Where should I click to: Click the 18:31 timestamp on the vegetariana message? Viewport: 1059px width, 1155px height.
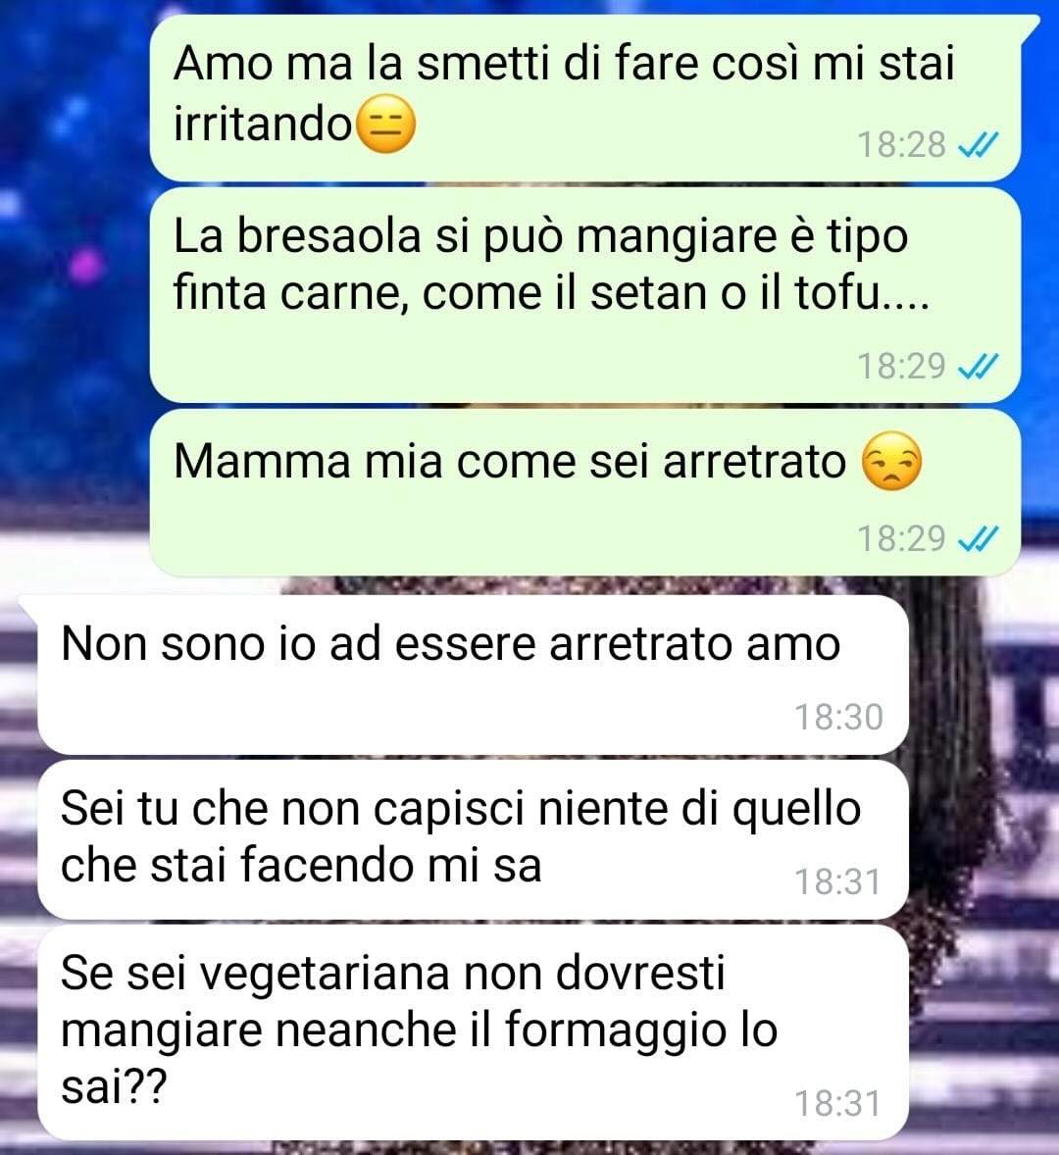[x=838, y=1104]
